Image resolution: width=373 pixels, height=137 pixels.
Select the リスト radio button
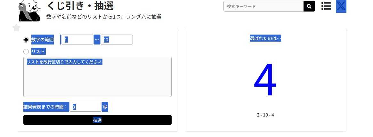pos(26,52)
